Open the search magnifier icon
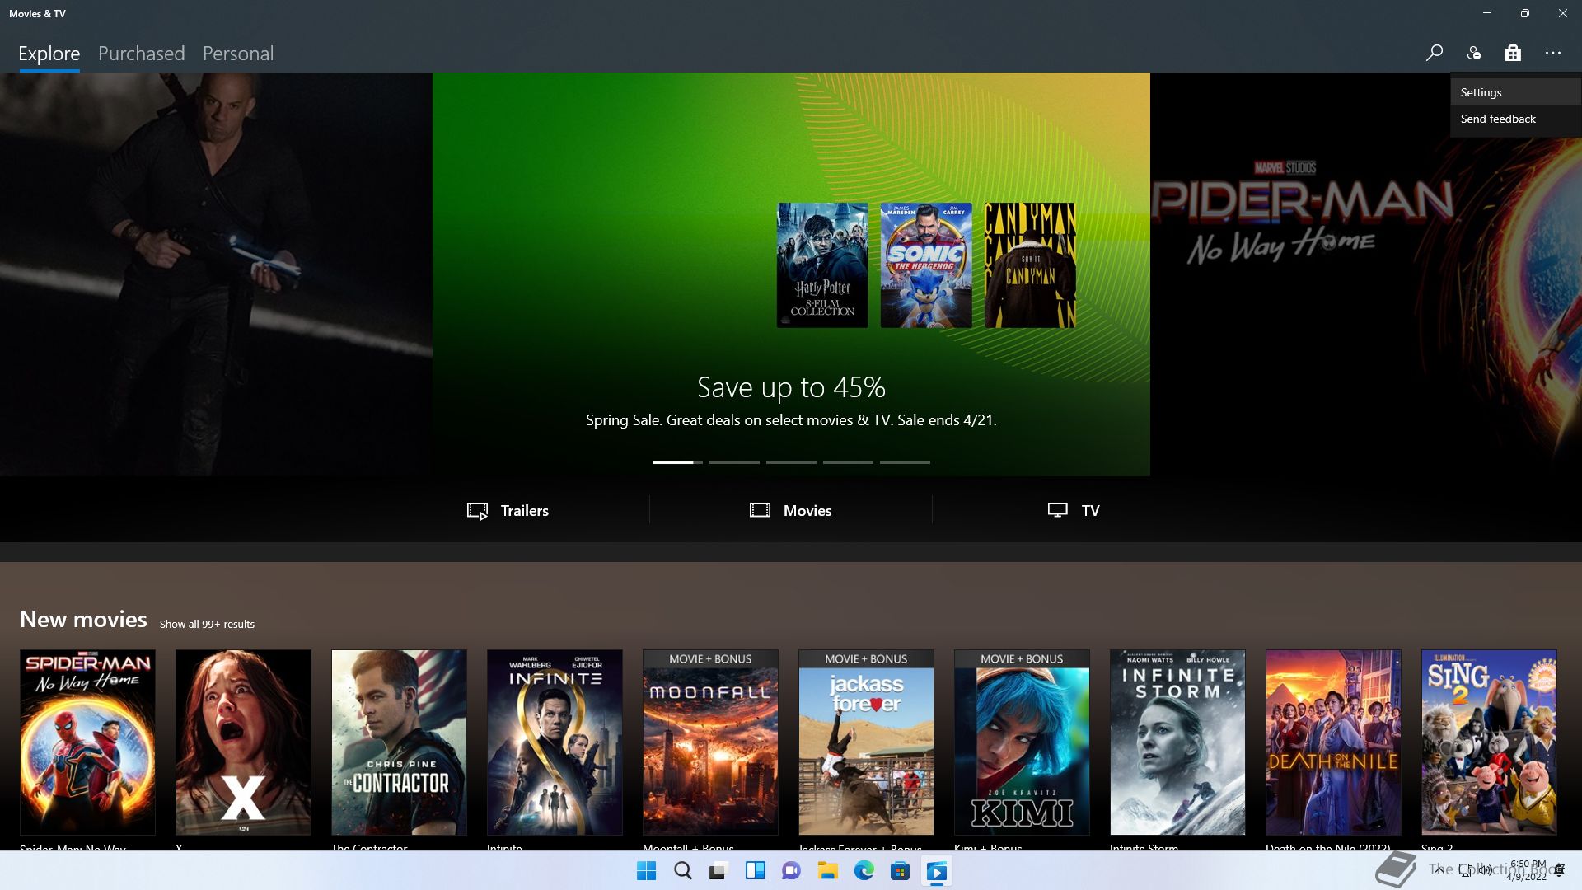 click(x=1434, y=53)
